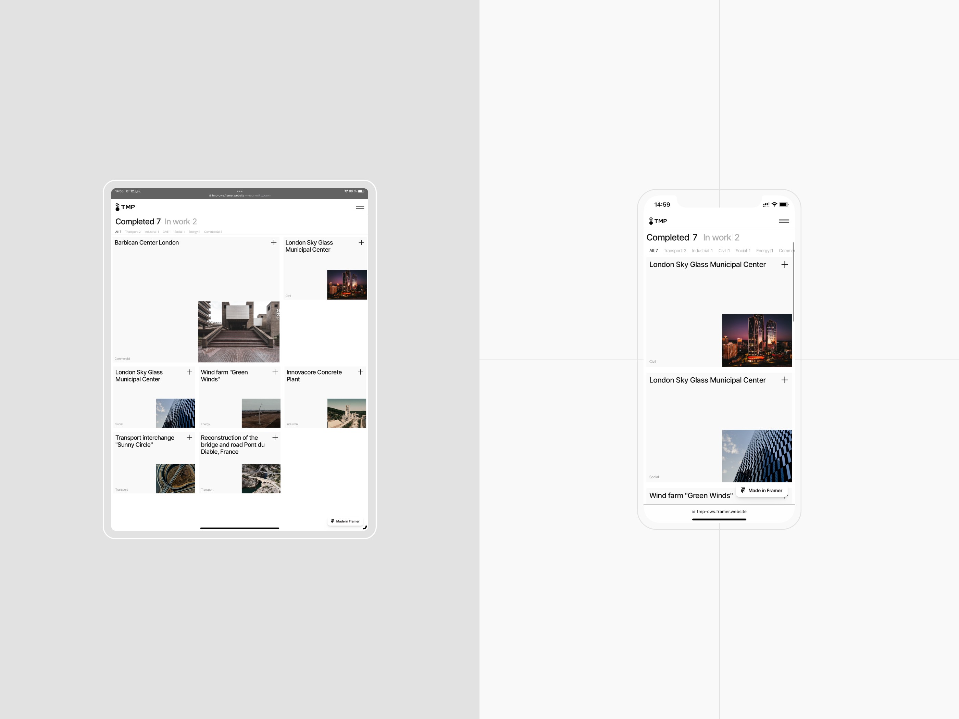Switch to In work tab on phone

pos(721,238)
